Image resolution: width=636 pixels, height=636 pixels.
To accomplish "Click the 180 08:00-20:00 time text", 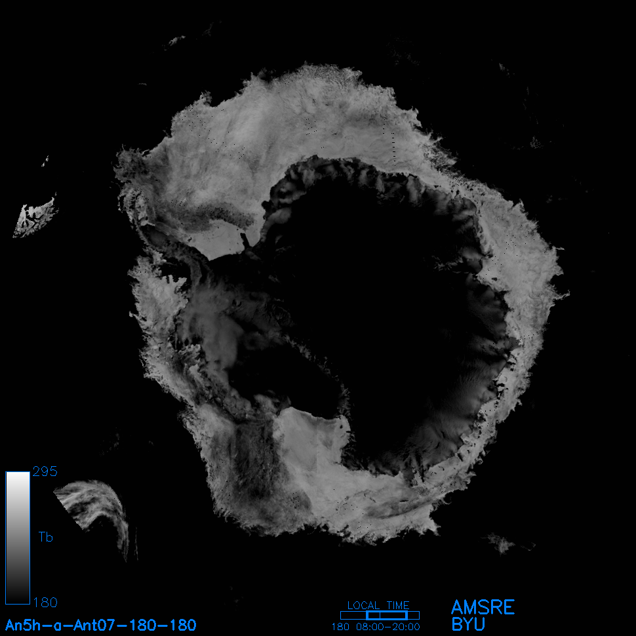I will 376,627.
